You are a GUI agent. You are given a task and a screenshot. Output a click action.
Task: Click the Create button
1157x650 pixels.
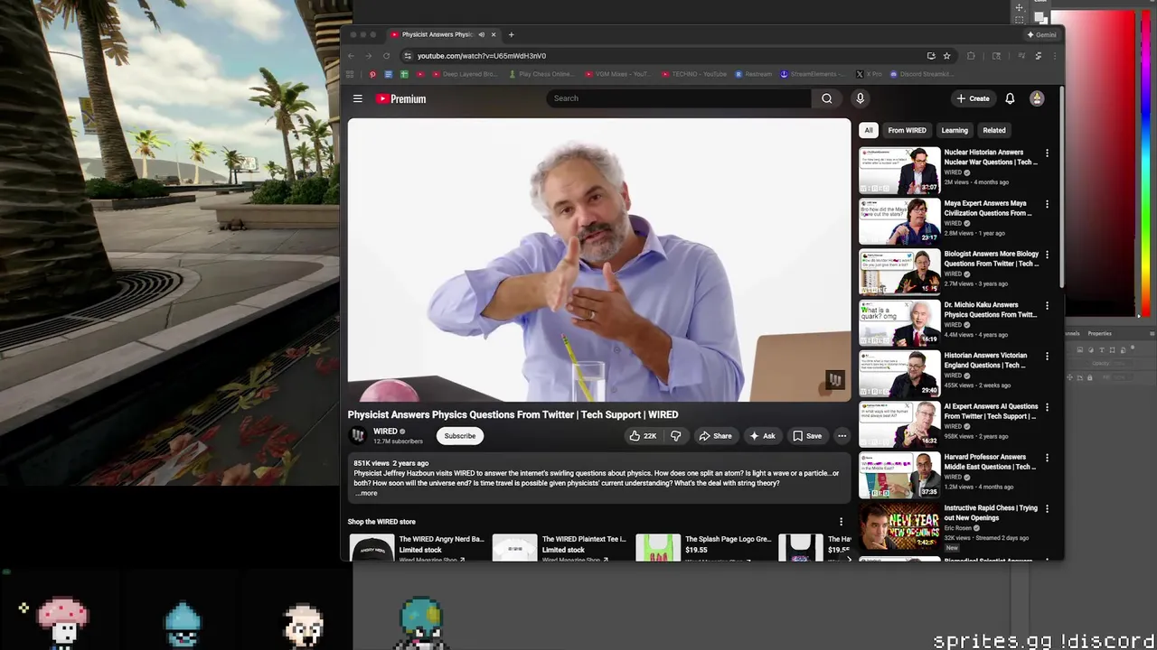[974, 98]
